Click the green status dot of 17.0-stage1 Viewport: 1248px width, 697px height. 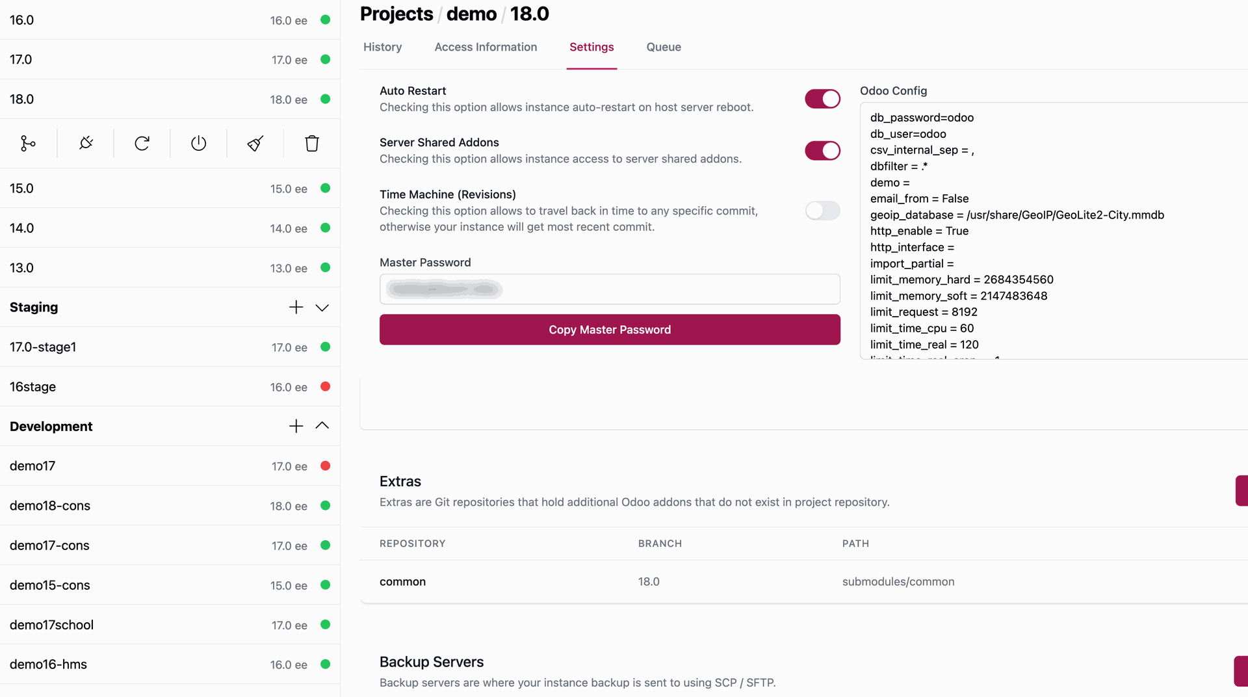click(x=326, y=347)
